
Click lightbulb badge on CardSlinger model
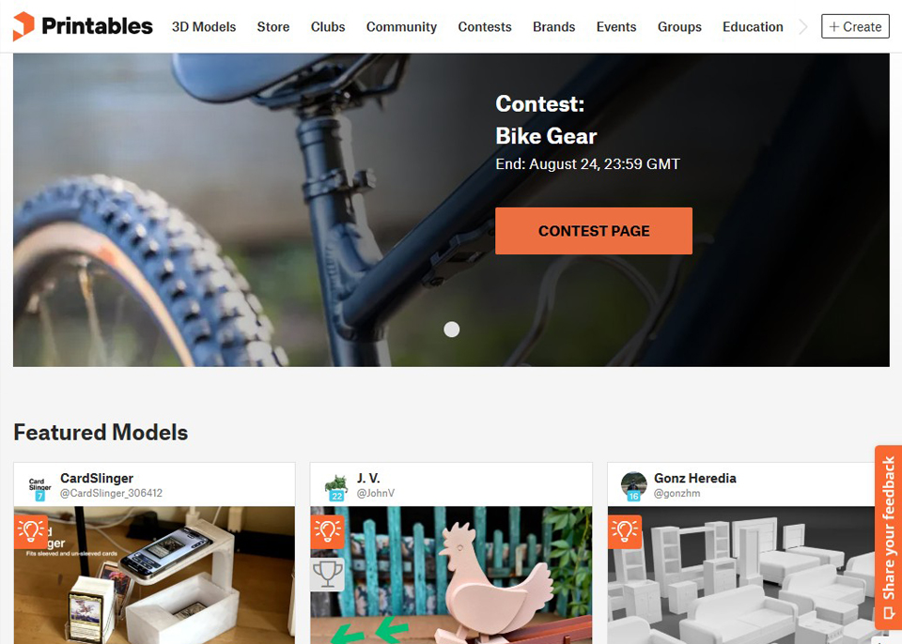30,531
